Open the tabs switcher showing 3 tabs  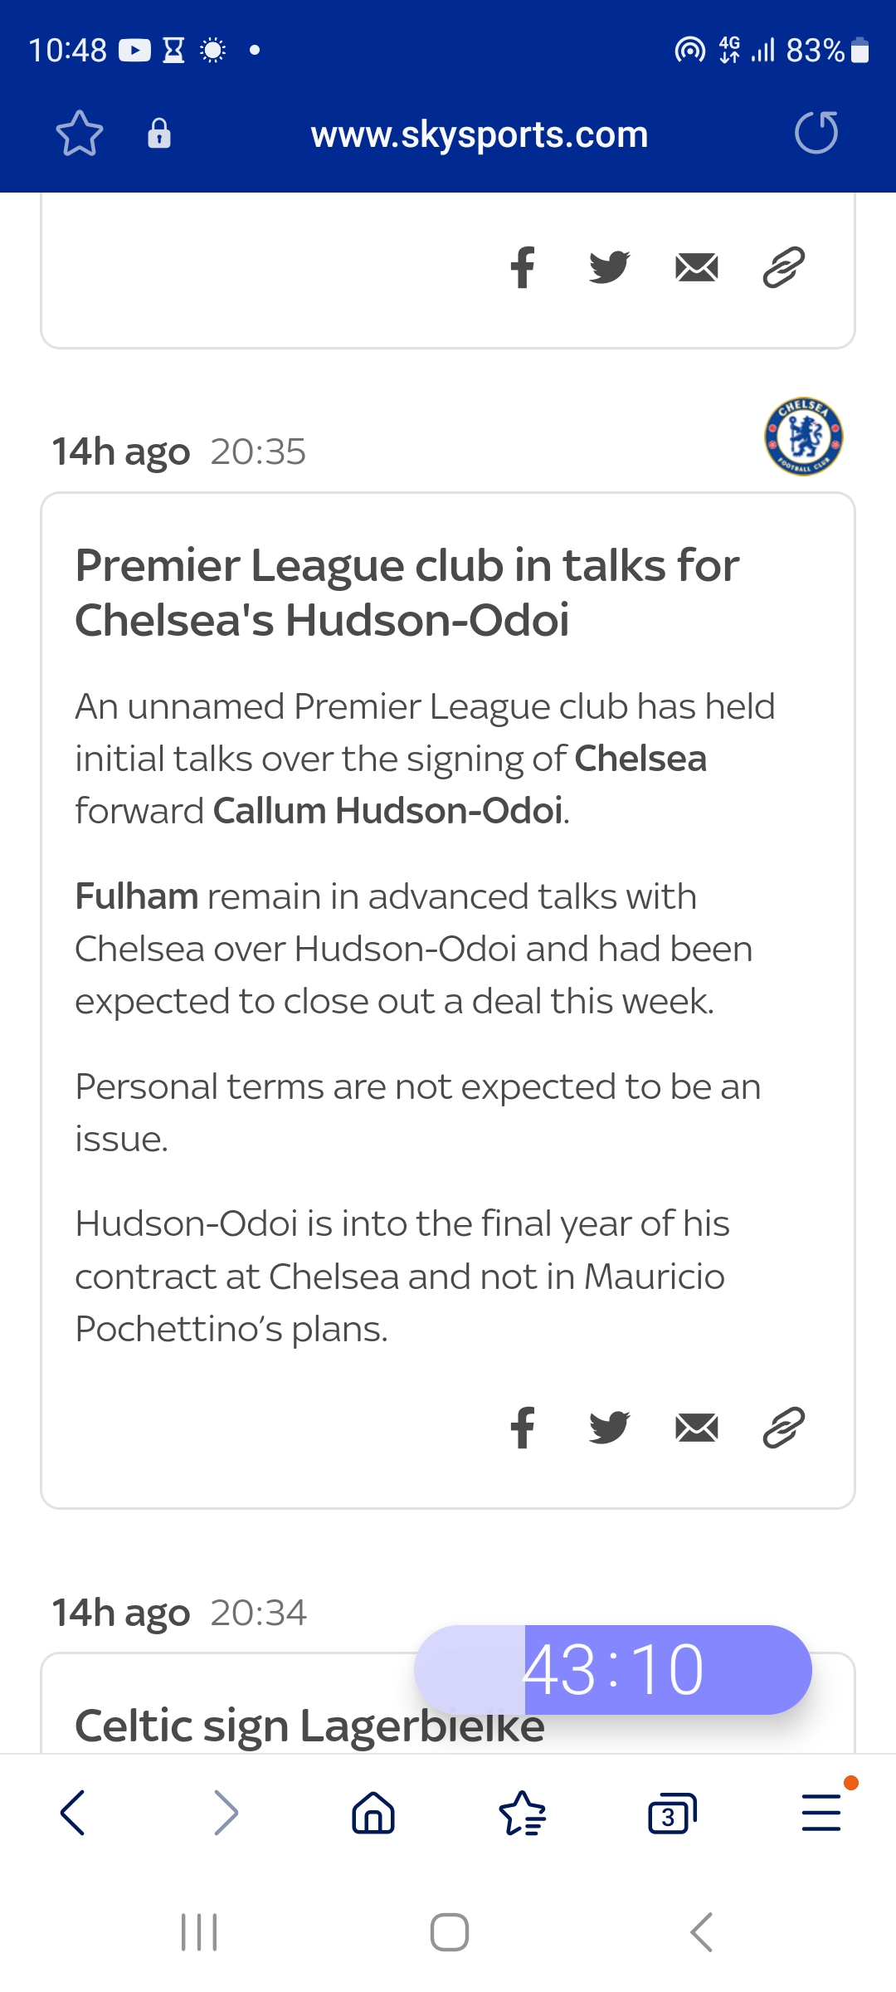[671, 1813]
